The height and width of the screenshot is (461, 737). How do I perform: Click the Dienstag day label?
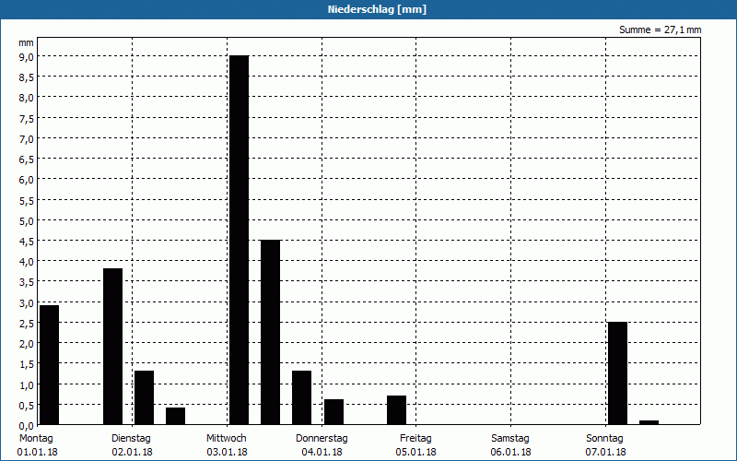(131, 439)
